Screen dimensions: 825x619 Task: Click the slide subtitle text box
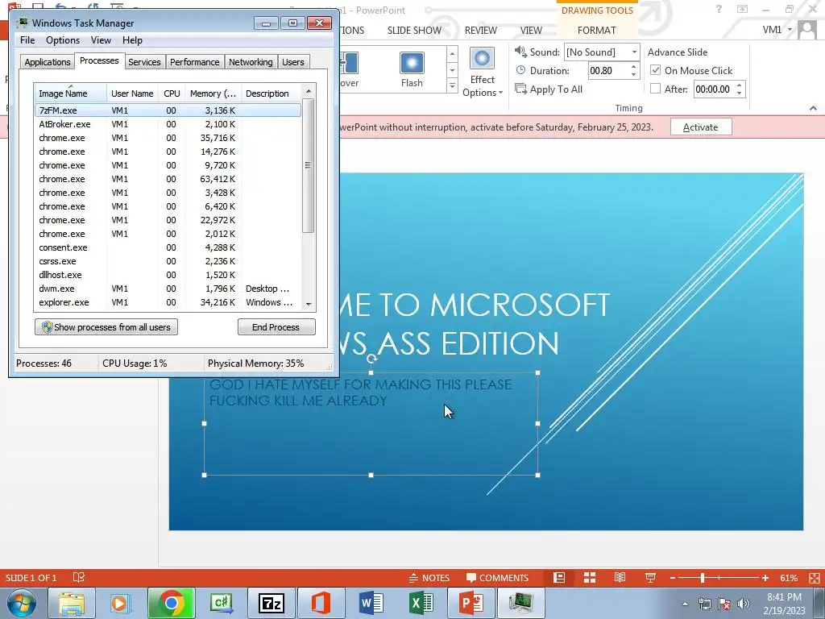point(371,424)
